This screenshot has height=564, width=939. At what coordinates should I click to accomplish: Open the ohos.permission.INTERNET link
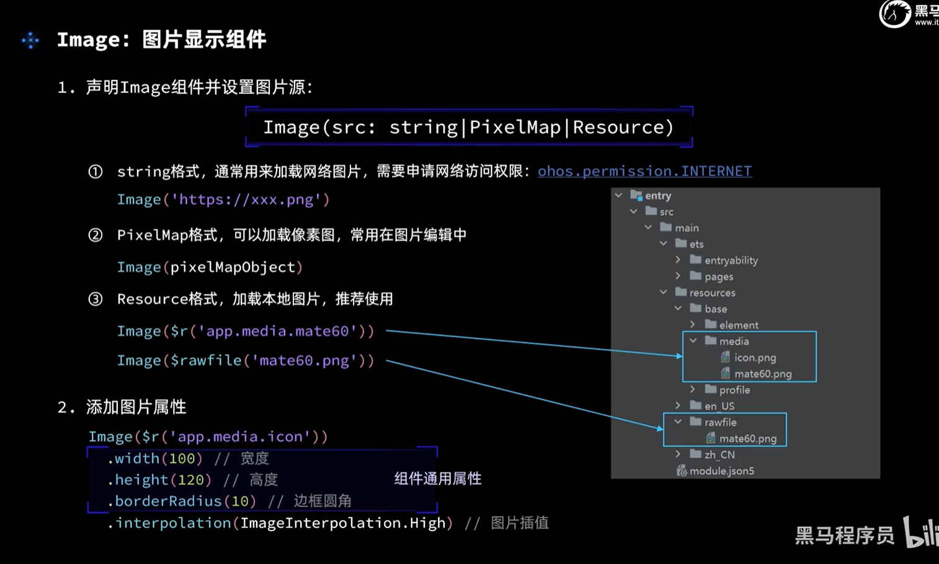644,171
